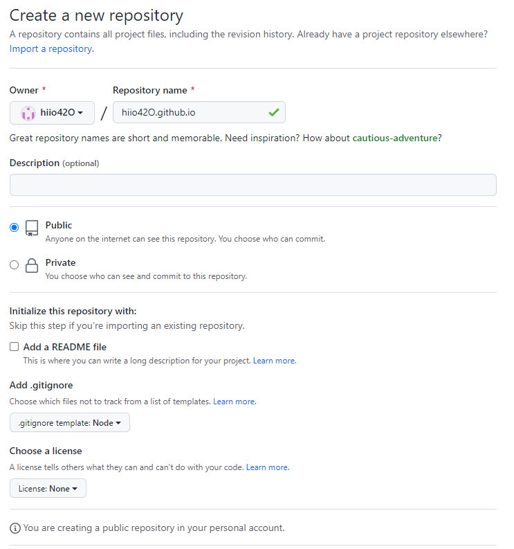The width and height of the screenshot is (514, 549).
Task: Click the Import a repository link
Action: pos(52,48)
